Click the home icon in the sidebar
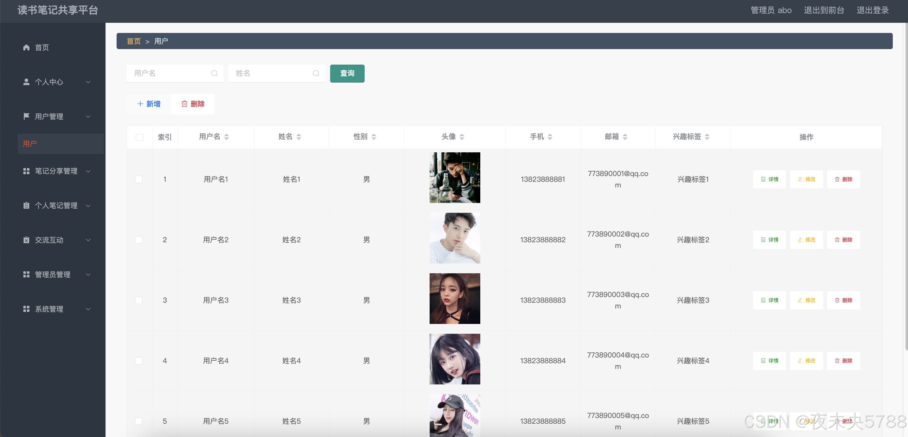Screen dimensions: 908x437 [26, 47]
